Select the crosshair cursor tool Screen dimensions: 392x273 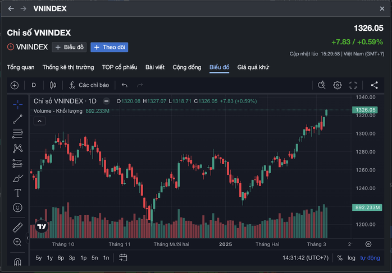17,105
